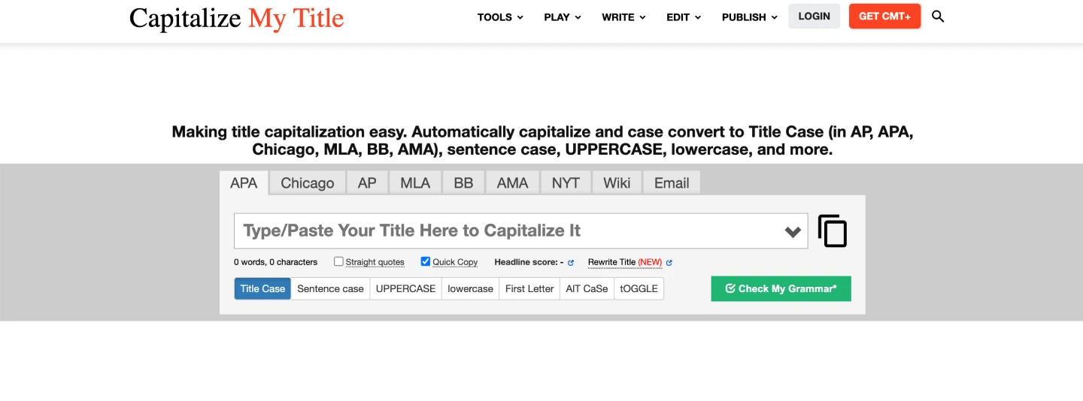Select Title Case conversion
The height and width of the screenshot is (401, 1083).
tap(262, 288)
